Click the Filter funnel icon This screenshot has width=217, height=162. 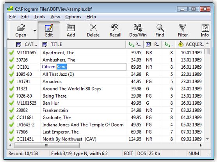183,28
